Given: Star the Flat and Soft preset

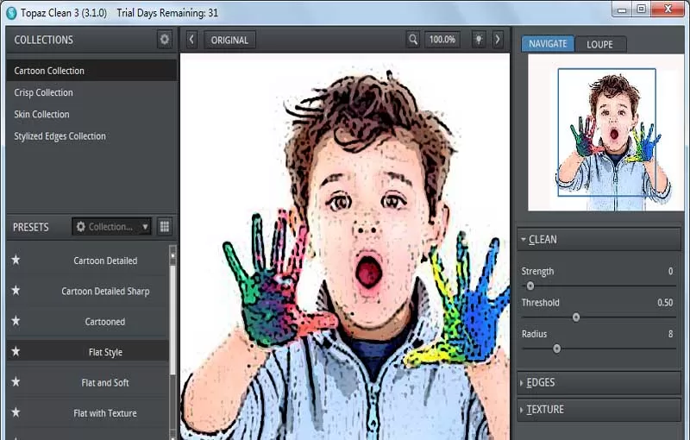Looking at the screenshot, I should point(16,381).
